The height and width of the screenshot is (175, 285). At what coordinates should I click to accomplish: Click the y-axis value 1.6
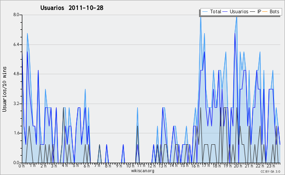[x=16, y=133]
